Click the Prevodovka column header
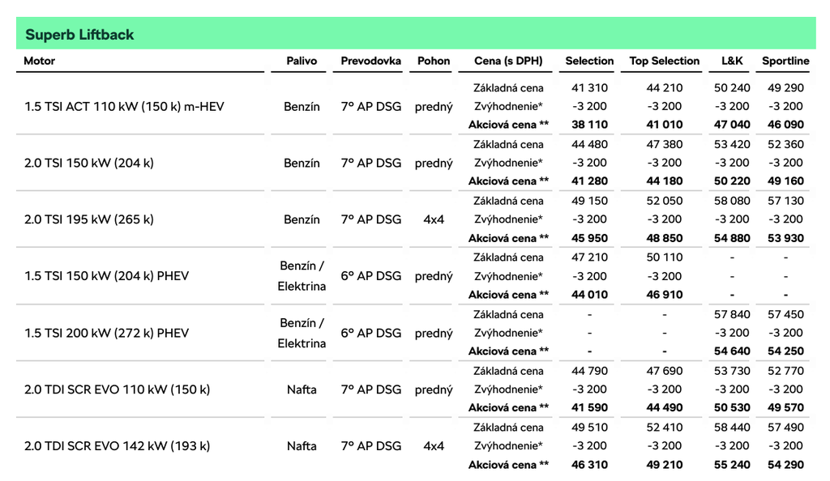Screen dimensions: 830x481 370,61
